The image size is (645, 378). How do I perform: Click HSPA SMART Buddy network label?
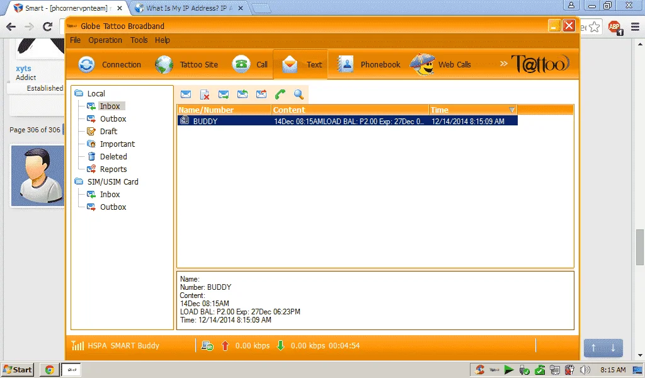click(x=123, y=345)
